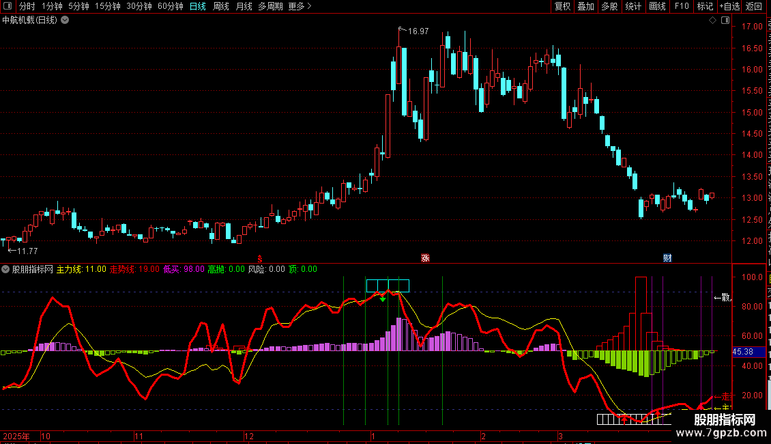Expand 更多 period options
The width and height of the screenshot is (771, 444).
pyautogui.click(x=300, y=6)
